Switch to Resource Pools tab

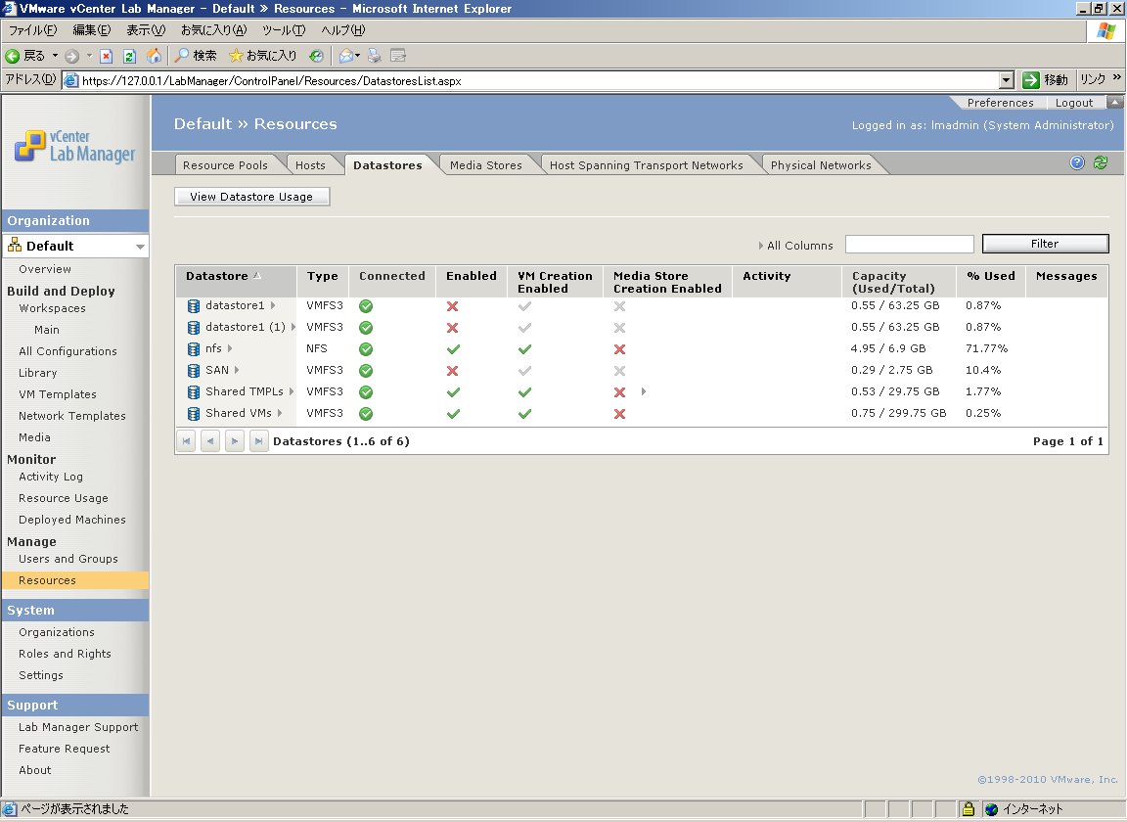coord(225,164)
